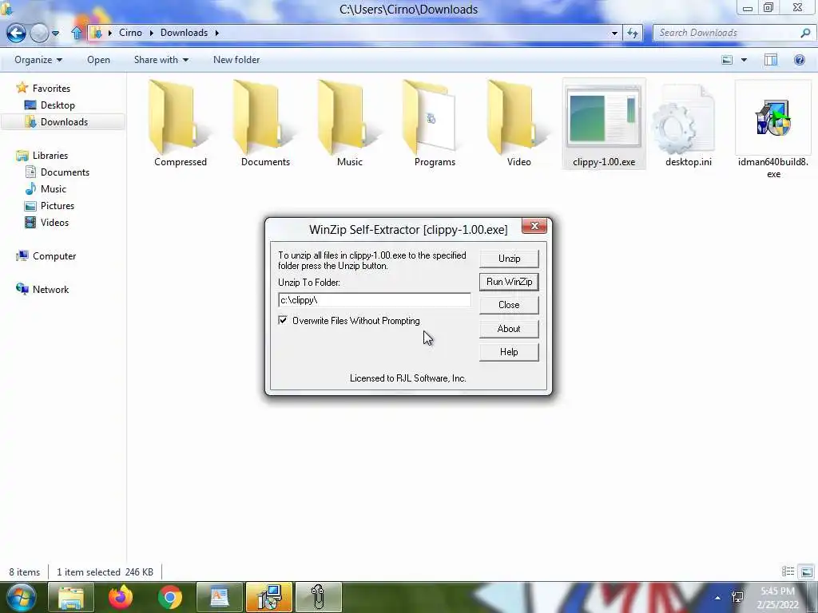Click the search magnifier icon
Viewport: 818px width, 613px height.
click(x=805, y=33)
